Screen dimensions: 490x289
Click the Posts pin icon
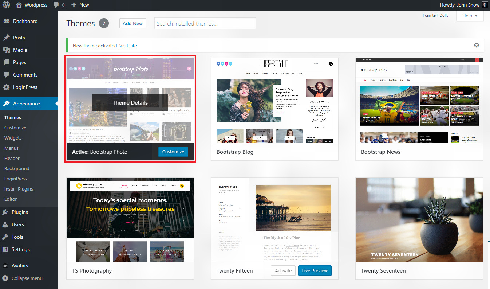6,38
